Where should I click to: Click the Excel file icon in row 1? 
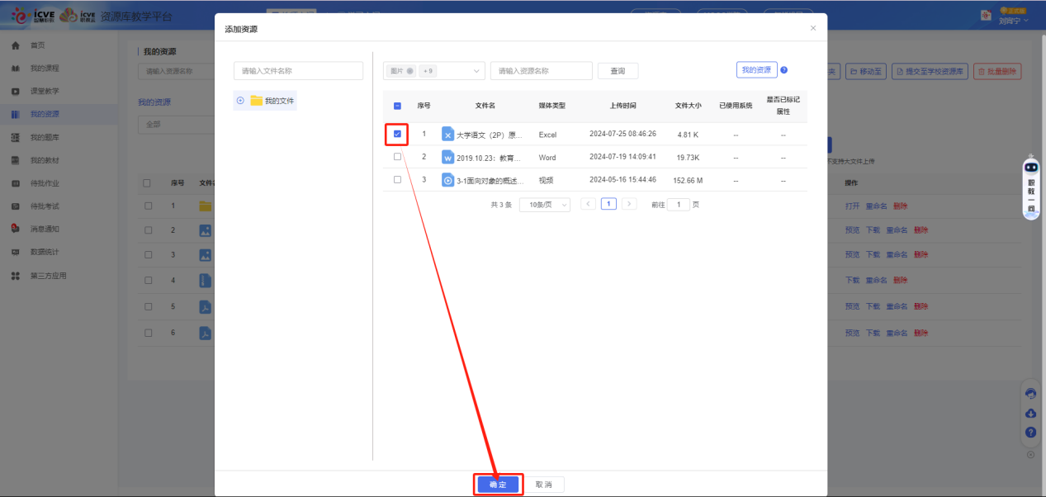(x=447, y=134)
